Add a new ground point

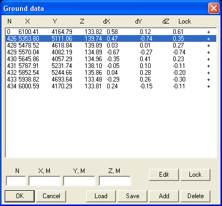[164, 196]
